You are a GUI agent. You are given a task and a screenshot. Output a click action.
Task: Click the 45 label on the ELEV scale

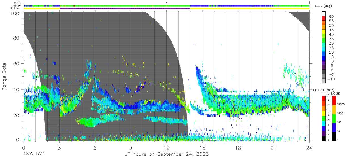coord(331,30)
